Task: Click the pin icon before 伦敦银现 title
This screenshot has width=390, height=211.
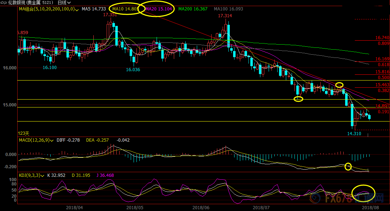Action: 4,3
